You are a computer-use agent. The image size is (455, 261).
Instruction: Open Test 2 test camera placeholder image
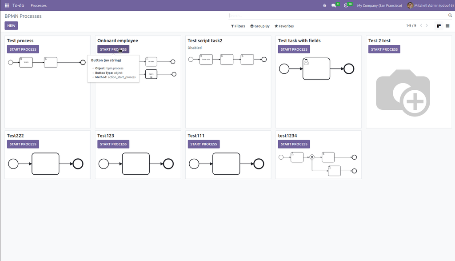[x=403, y=92]
